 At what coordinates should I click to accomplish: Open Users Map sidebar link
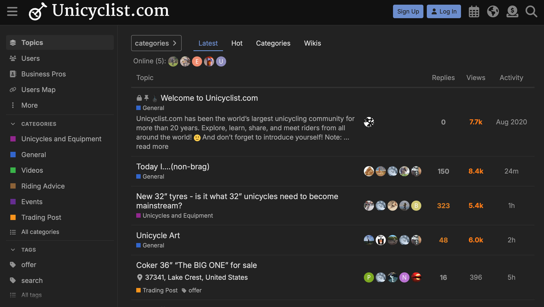click(x=38, y=90)
